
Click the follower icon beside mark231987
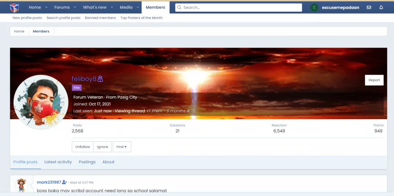pyautogui.click(x=65, y=182)
